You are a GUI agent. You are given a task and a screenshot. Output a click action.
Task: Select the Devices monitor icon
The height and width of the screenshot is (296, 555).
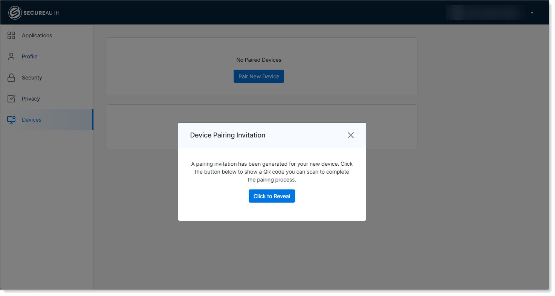[x=11, y=119]
